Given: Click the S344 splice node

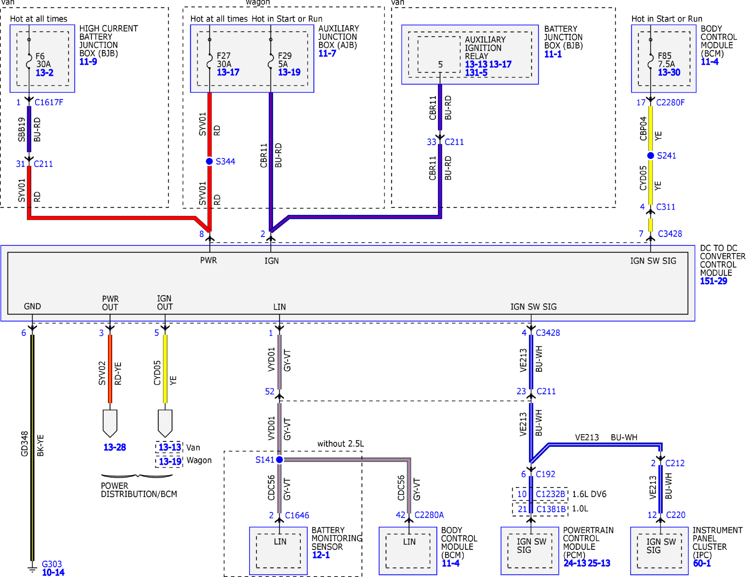Looking at the screenshot, I should (209, 162).
